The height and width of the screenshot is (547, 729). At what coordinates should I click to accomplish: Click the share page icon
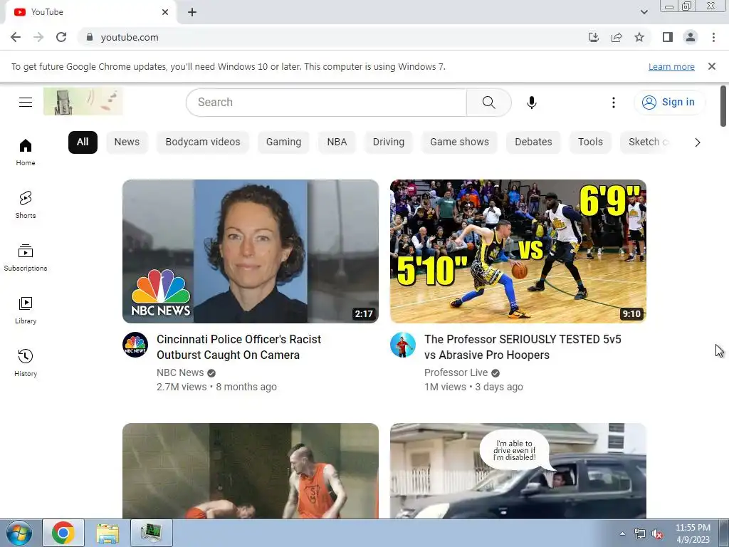tap(617, 37)
